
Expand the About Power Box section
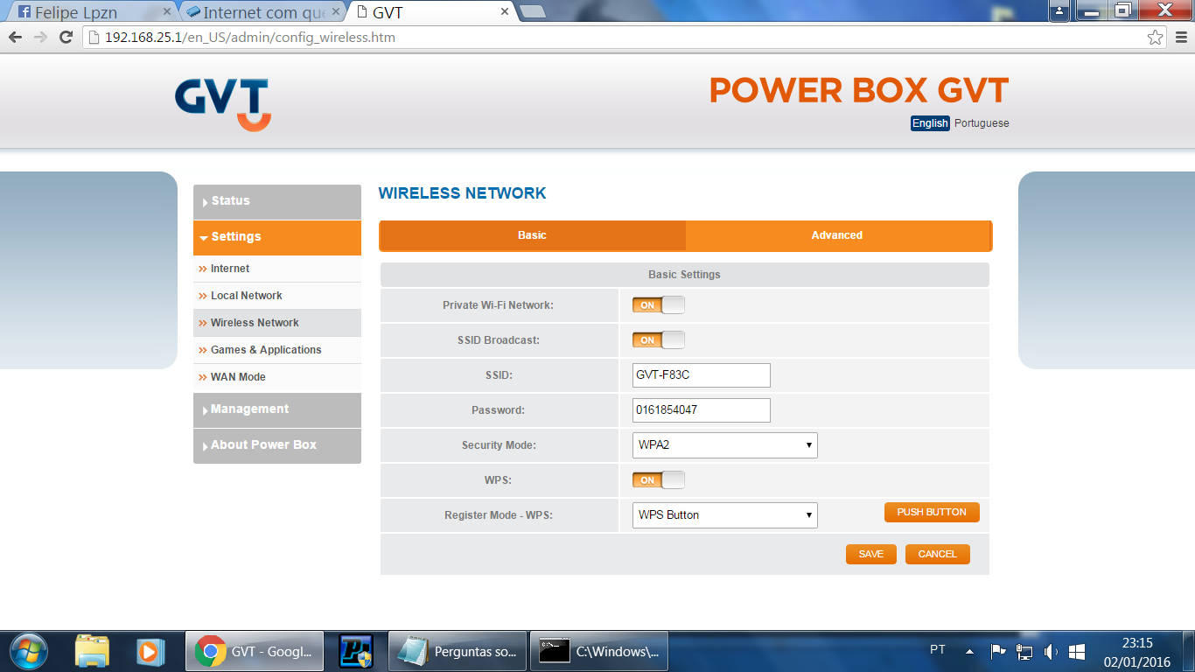click(277, 445)
